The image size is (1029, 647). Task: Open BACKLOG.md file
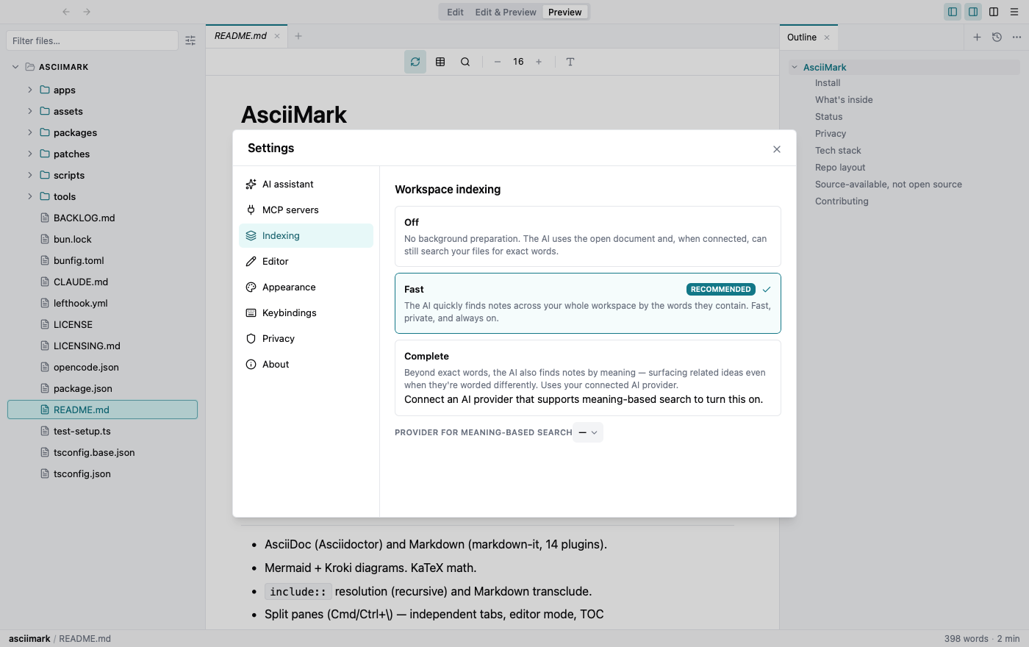coord(102,218)
